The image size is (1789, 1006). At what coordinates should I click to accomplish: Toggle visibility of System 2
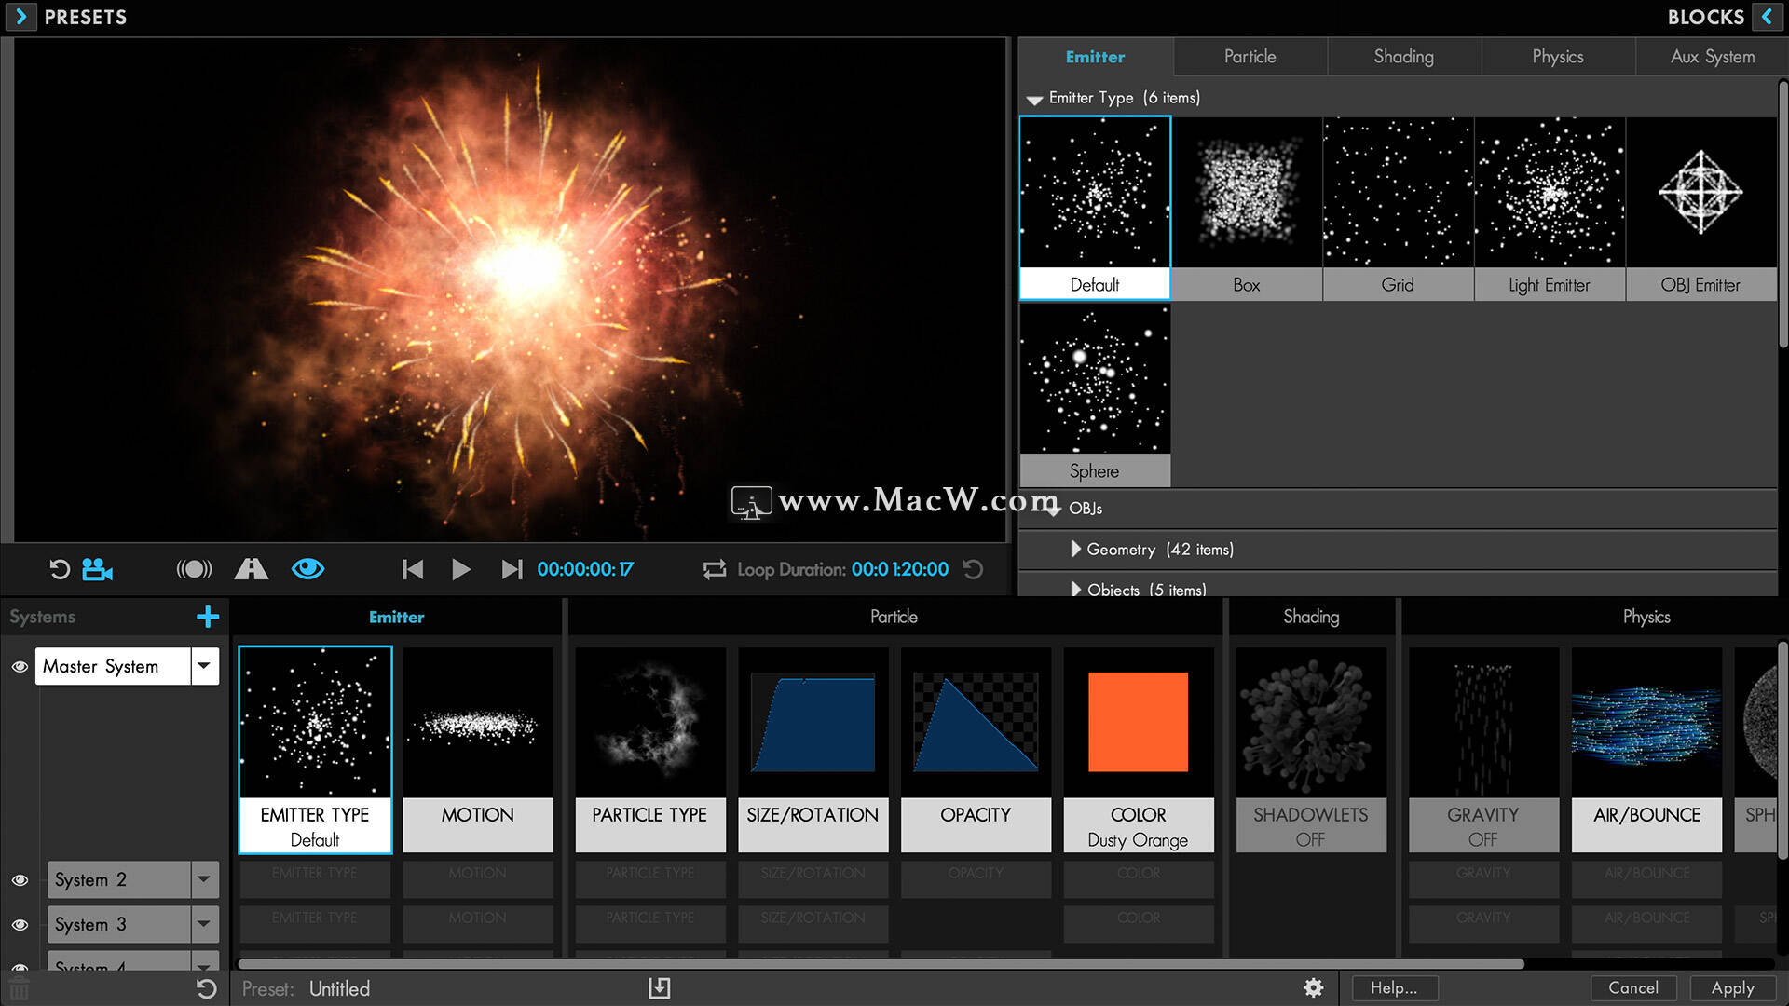point(20,879)
